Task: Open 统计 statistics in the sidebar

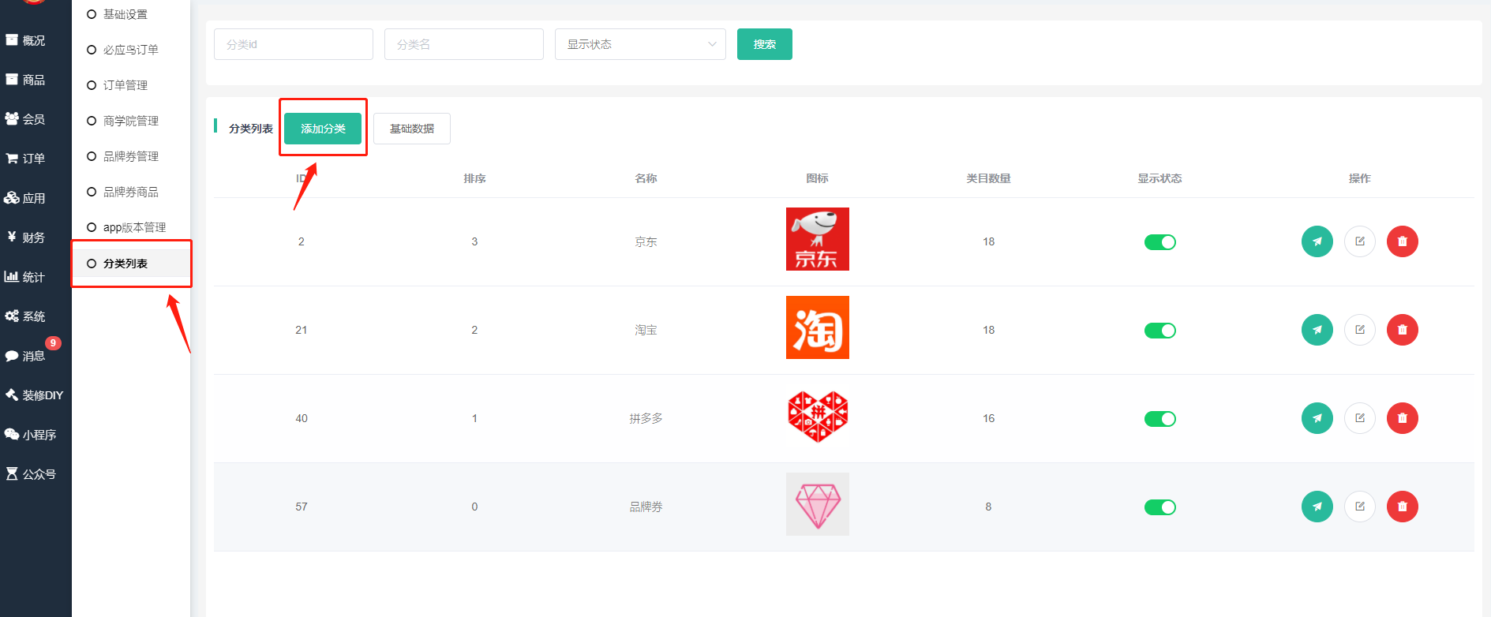Action: [x=33, y=277]
